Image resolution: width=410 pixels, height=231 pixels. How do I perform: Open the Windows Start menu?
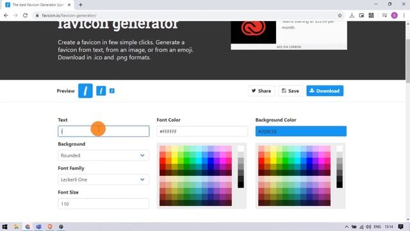tap(4, 227)
